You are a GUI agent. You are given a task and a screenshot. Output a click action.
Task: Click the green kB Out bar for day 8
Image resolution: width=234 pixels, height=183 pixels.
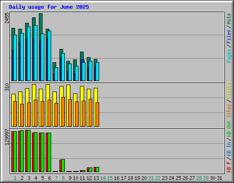(63, 166)
